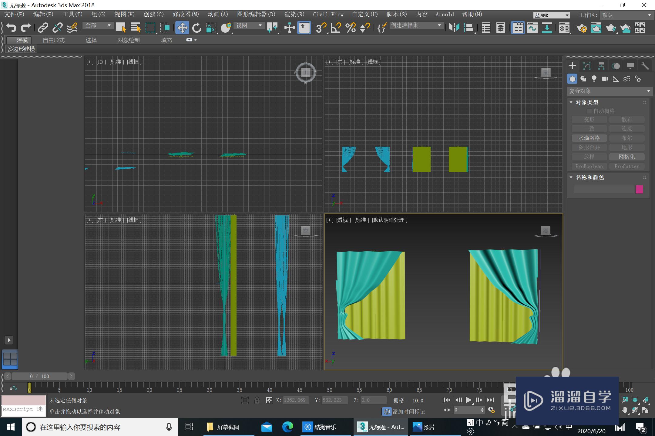Viewport: 655px width, 436px height.
Task: Toggle the Angle Snap button
Action: 336,28
